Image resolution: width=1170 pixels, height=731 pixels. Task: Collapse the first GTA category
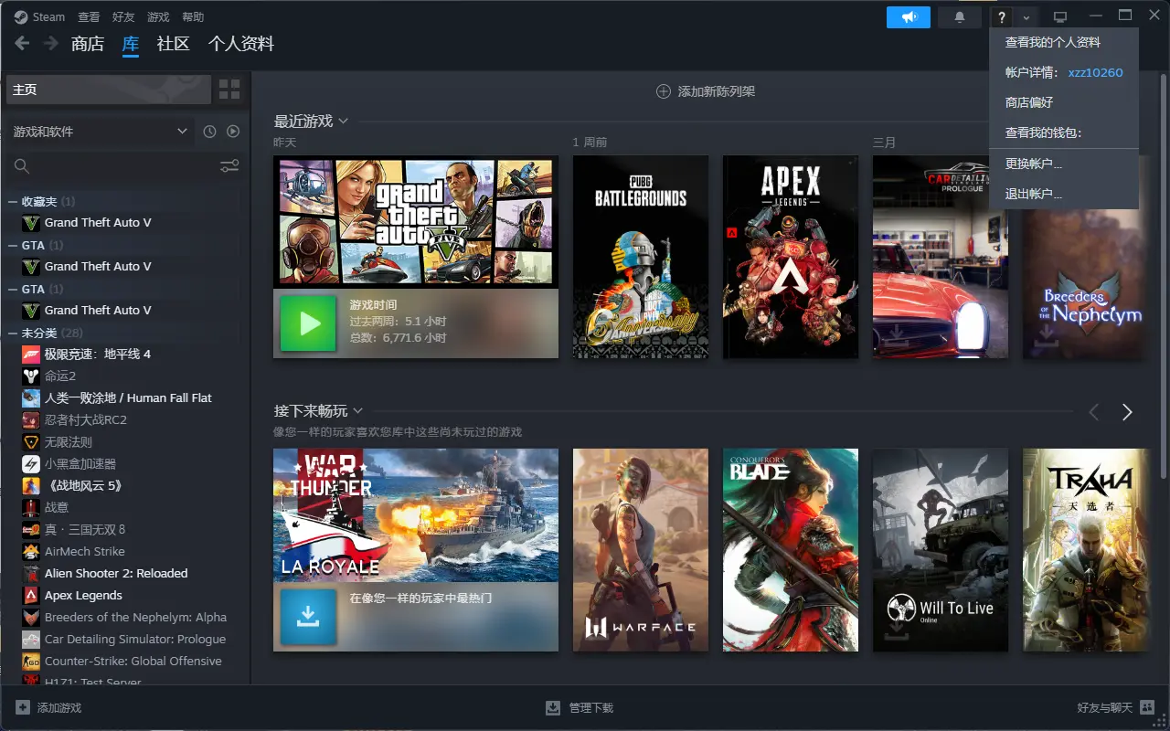click(13, 245)
